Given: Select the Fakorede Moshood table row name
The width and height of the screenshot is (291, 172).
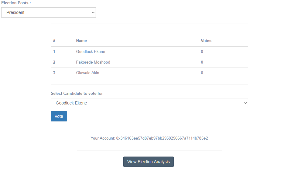Looking at the screenshot, I should [x=93, y=62].
